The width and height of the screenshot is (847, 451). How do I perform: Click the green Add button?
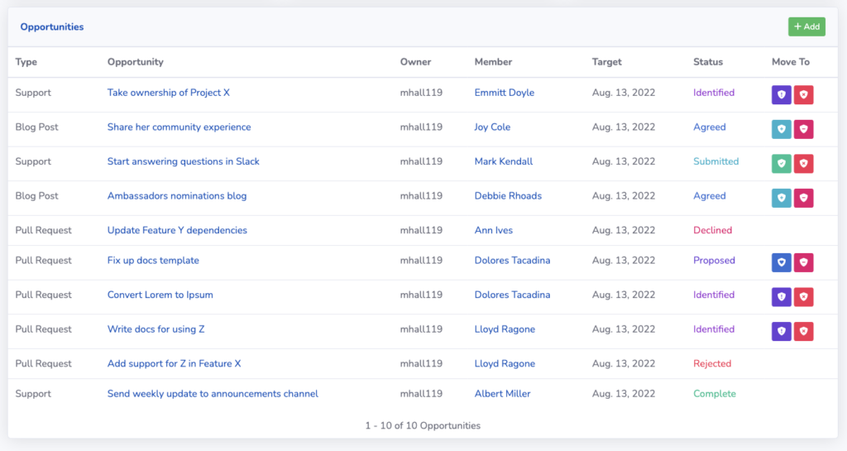pos(806,26)
